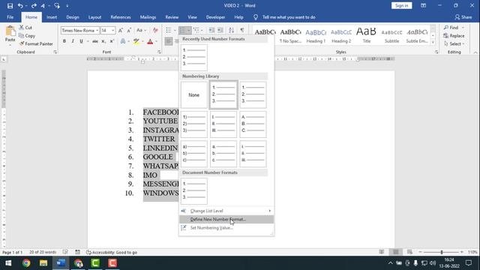Open the Windows Start menu
The height and width of the screenshot is (270, 480).
[8, 263]
